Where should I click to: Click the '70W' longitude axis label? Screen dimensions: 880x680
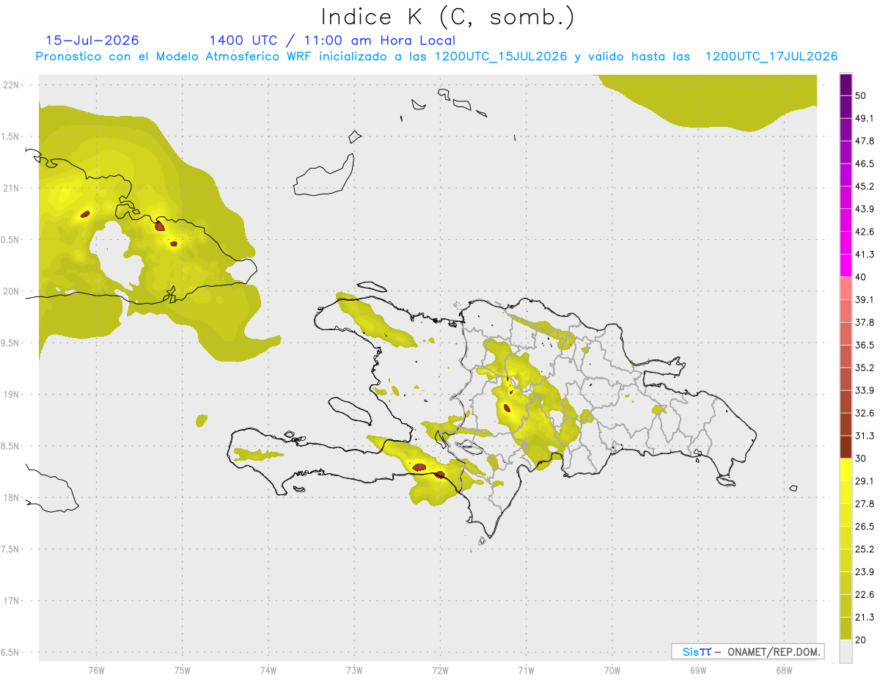click(x=612, y=670)
